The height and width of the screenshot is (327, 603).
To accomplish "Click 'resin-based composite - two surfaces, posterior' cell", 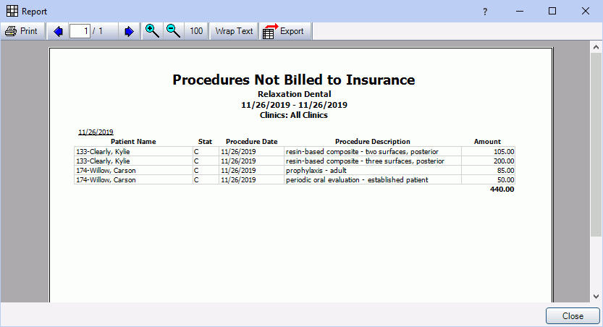I will click(x=373, y=152).
